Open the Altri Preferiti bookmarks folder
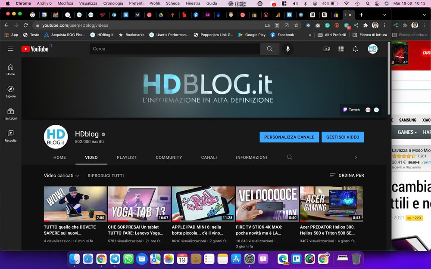 331,35
